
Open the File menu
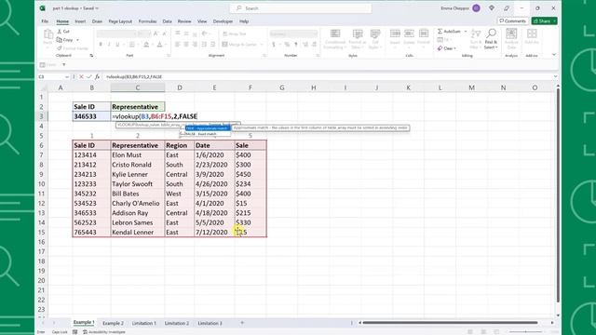45,21
